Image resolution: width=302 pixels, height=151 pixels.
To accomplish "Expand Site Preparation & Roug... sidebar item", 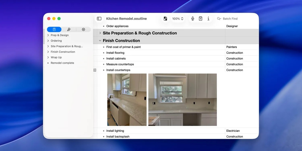I will coord(48,46).
